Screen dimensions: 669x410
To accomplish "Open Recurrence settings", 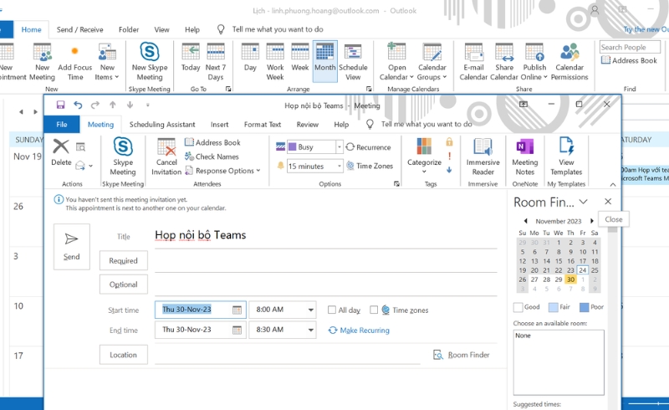I will (x=368, y=147).
